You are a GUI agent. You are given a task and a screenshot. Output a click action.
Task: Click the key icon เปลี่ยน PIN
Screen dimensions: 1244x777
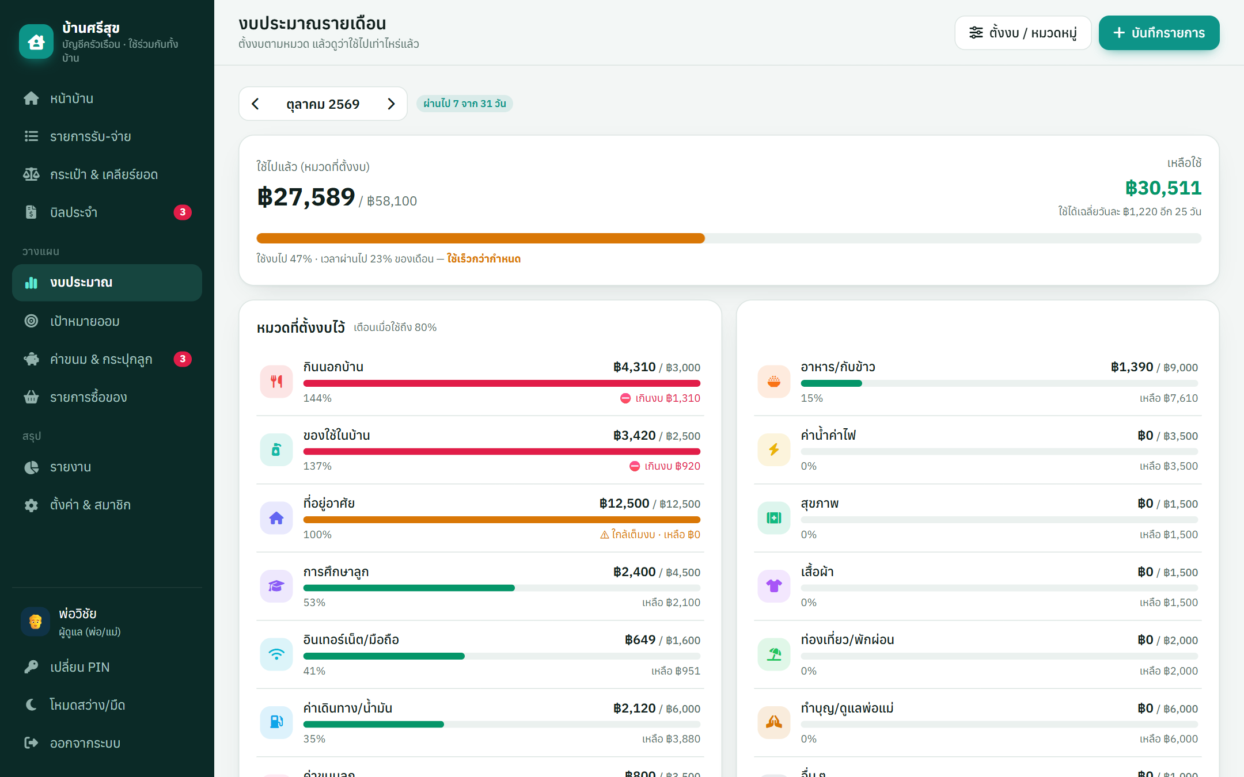click(x=31, y=667)
